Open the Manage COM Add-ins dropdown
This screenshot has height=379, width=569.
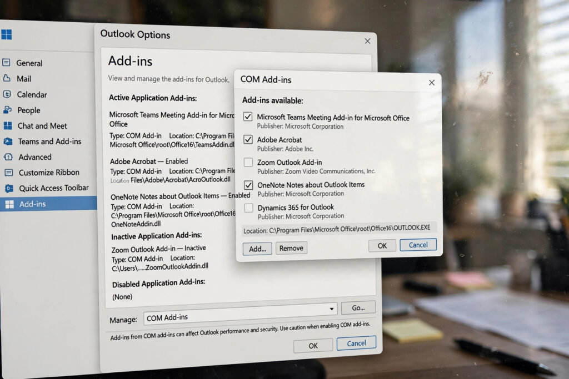240,313
